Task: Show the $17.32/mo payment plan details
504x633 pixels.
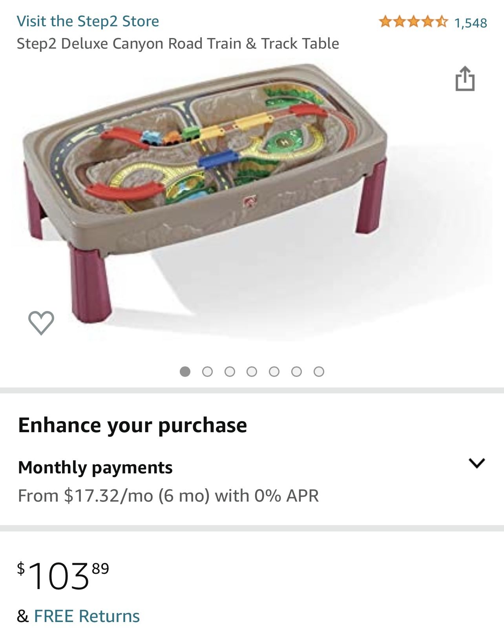Action: (x=168, y=495)
